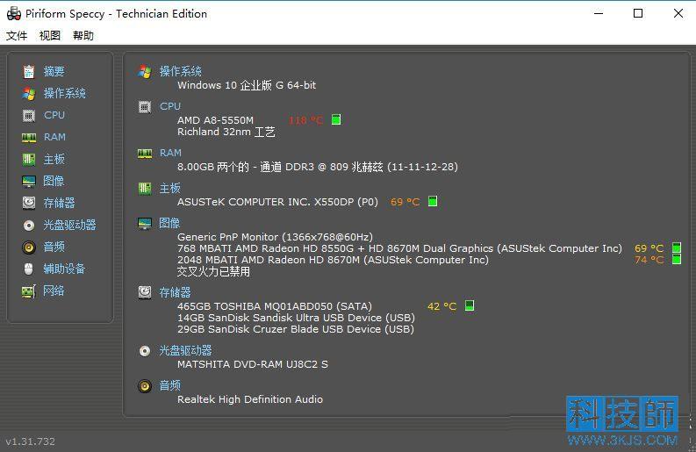
Task: Open the RAM heading link in summary
Action: (170, 153)
